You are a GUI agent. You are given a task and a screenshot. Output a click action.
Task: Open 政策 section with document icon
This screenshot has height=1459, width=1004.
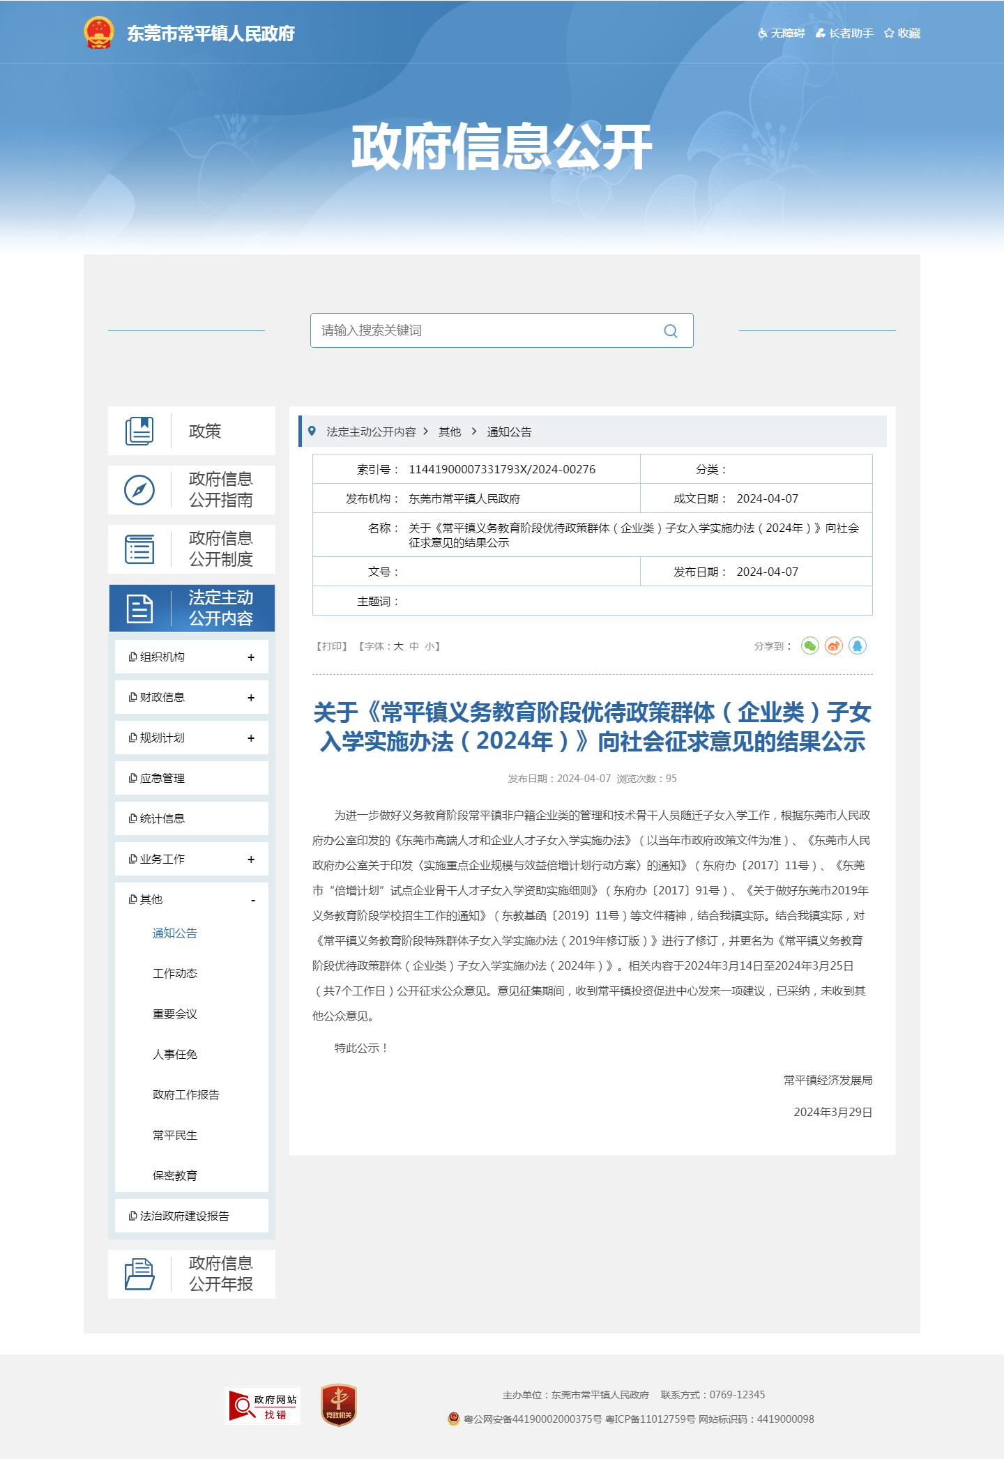click(x=192, y=431)
